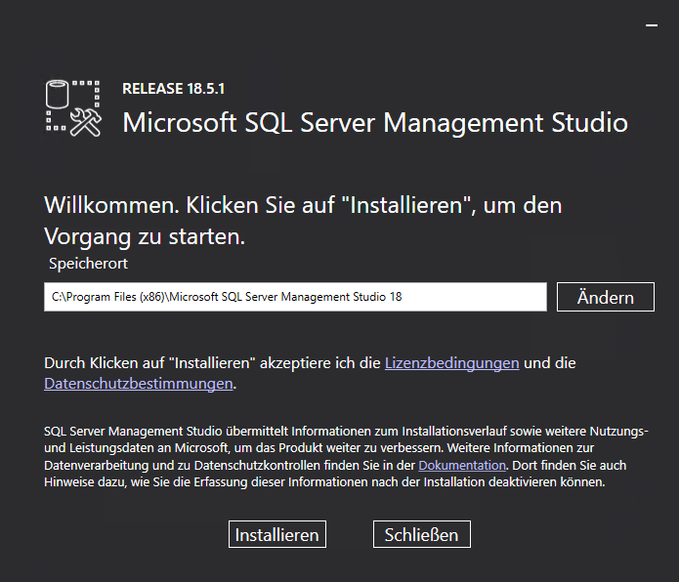This screenshot has width=679, height=582.
Task: Click the Speicherort label above the path
Action: [x=88, y=264]
